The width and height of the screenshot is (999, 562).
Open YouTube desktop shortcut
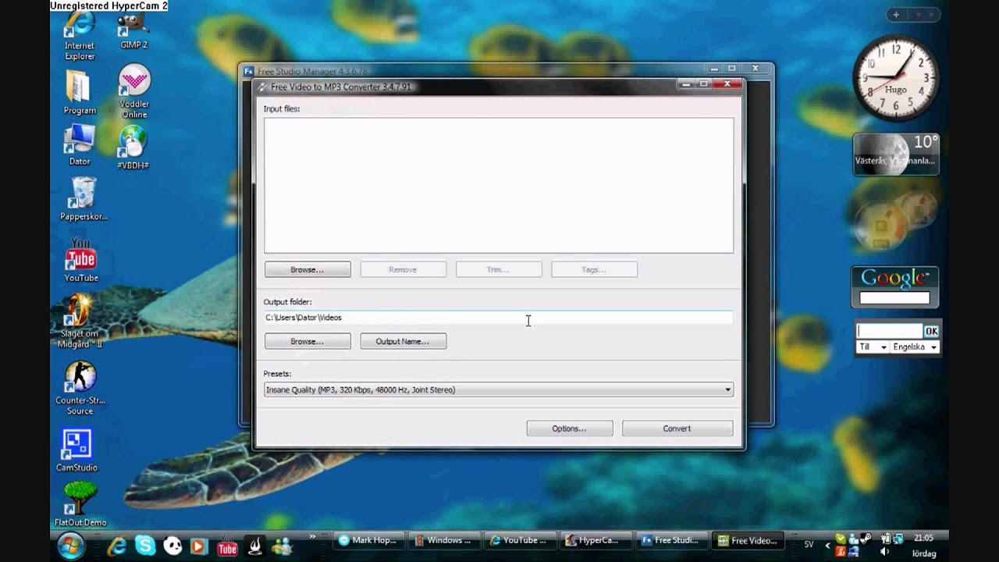(x=81, y=260)
